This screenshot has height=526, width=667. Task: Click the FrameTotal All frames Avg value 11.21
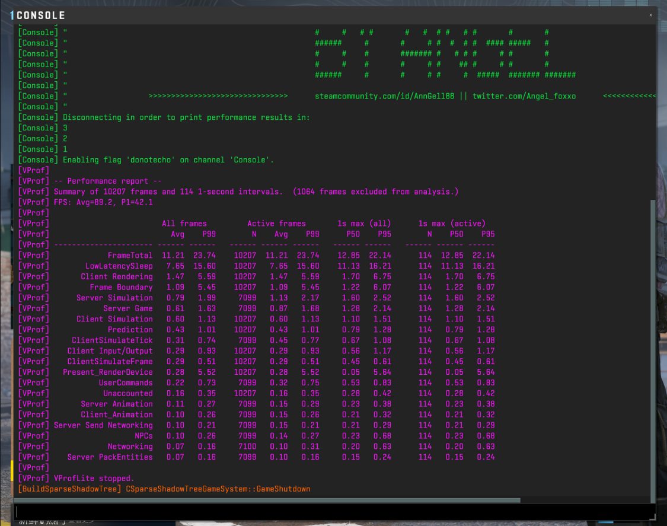173,256
